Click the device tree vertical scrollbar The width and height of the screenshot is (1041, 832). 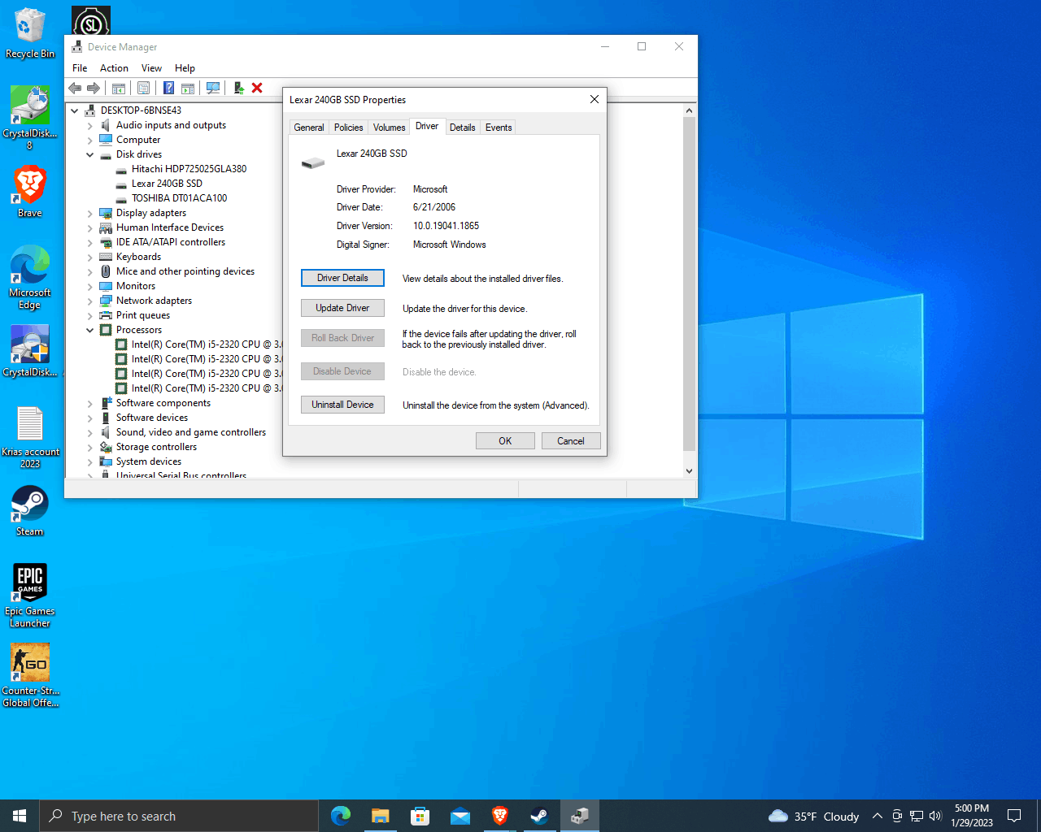pyautogui.click(x=689, y=284)
